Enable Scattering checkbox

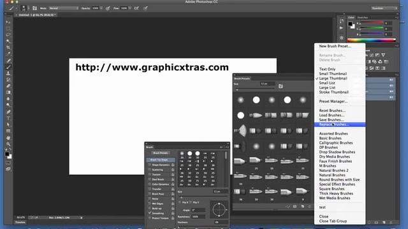coord(150,170)
